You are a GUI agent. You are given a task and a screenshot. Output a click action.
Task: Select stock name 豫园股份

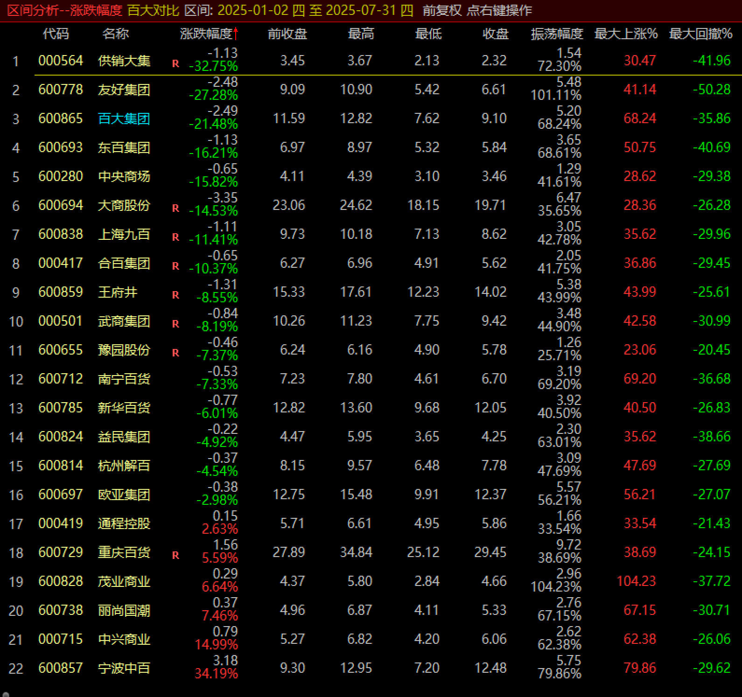point(124,350)
